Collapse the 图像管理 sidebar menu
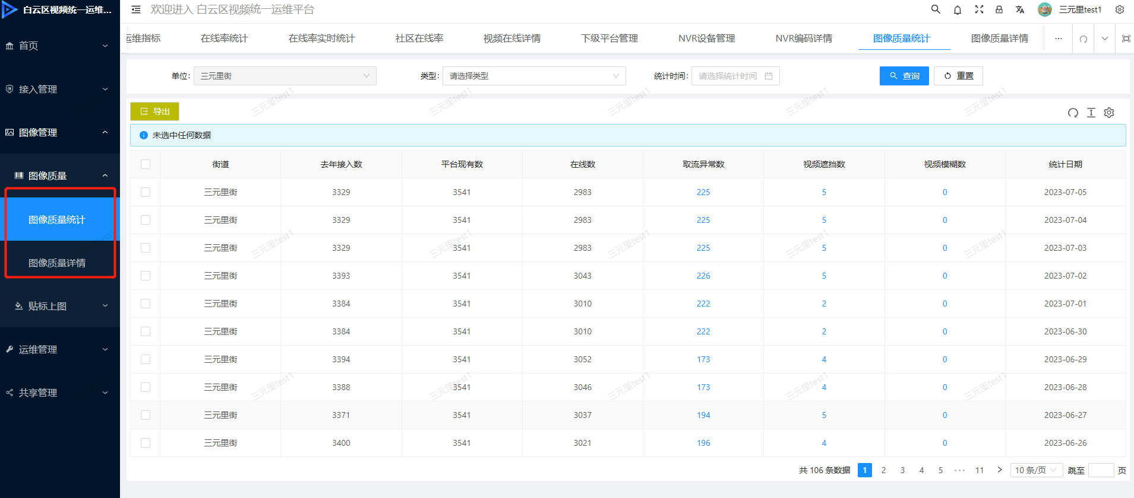 tap(60, 132)
